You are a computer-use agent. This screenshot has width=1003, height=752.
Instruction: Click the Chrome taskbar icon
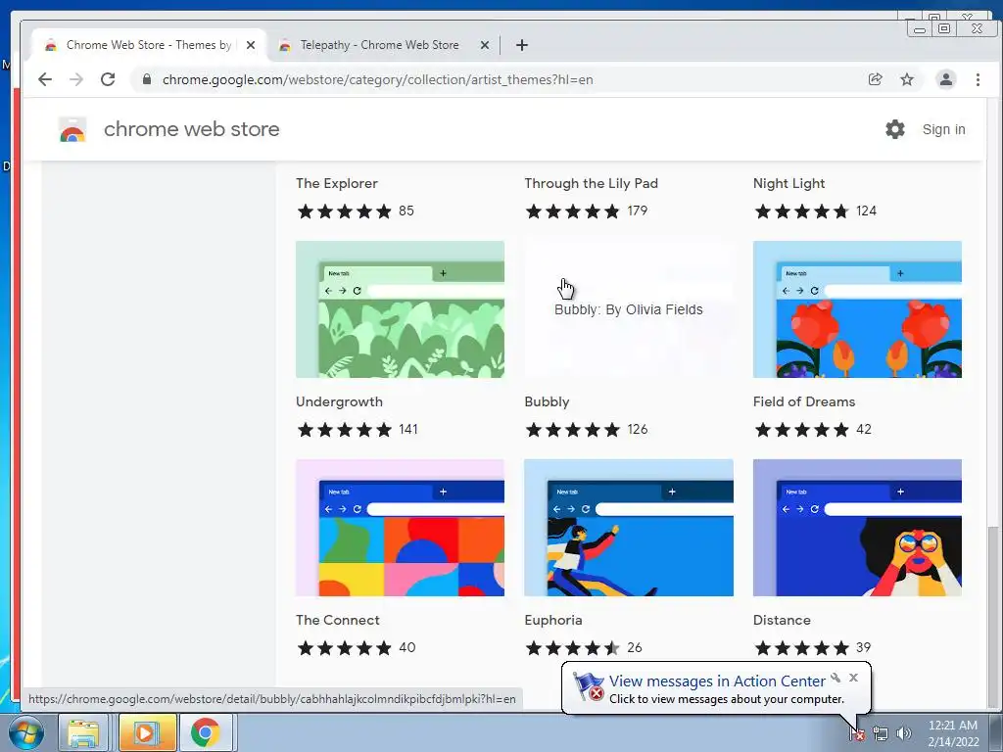pos(206,732)
